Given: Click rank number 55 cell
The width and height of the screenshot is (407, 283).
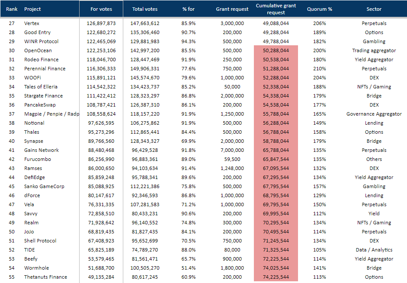Looking at the screenshot, I should (12, 277).
